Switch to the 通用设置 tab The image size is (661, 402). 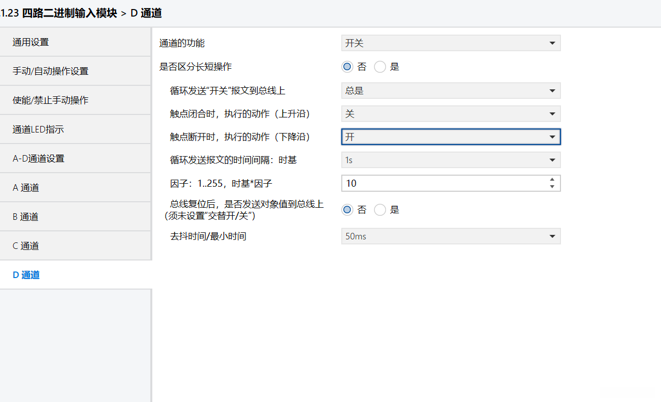75,42
